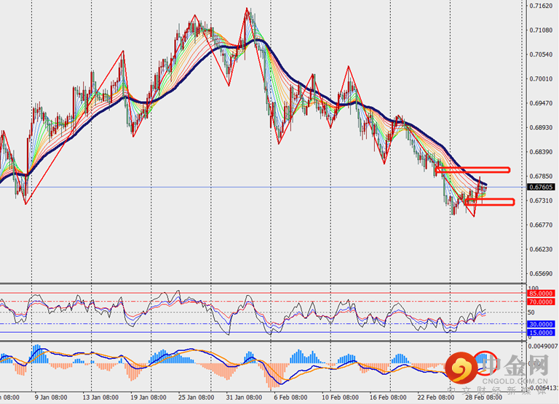This screenshot has width=559, height=404.
Task: Click the 22 Feb 08:00 time label
Action: point(436,397)
